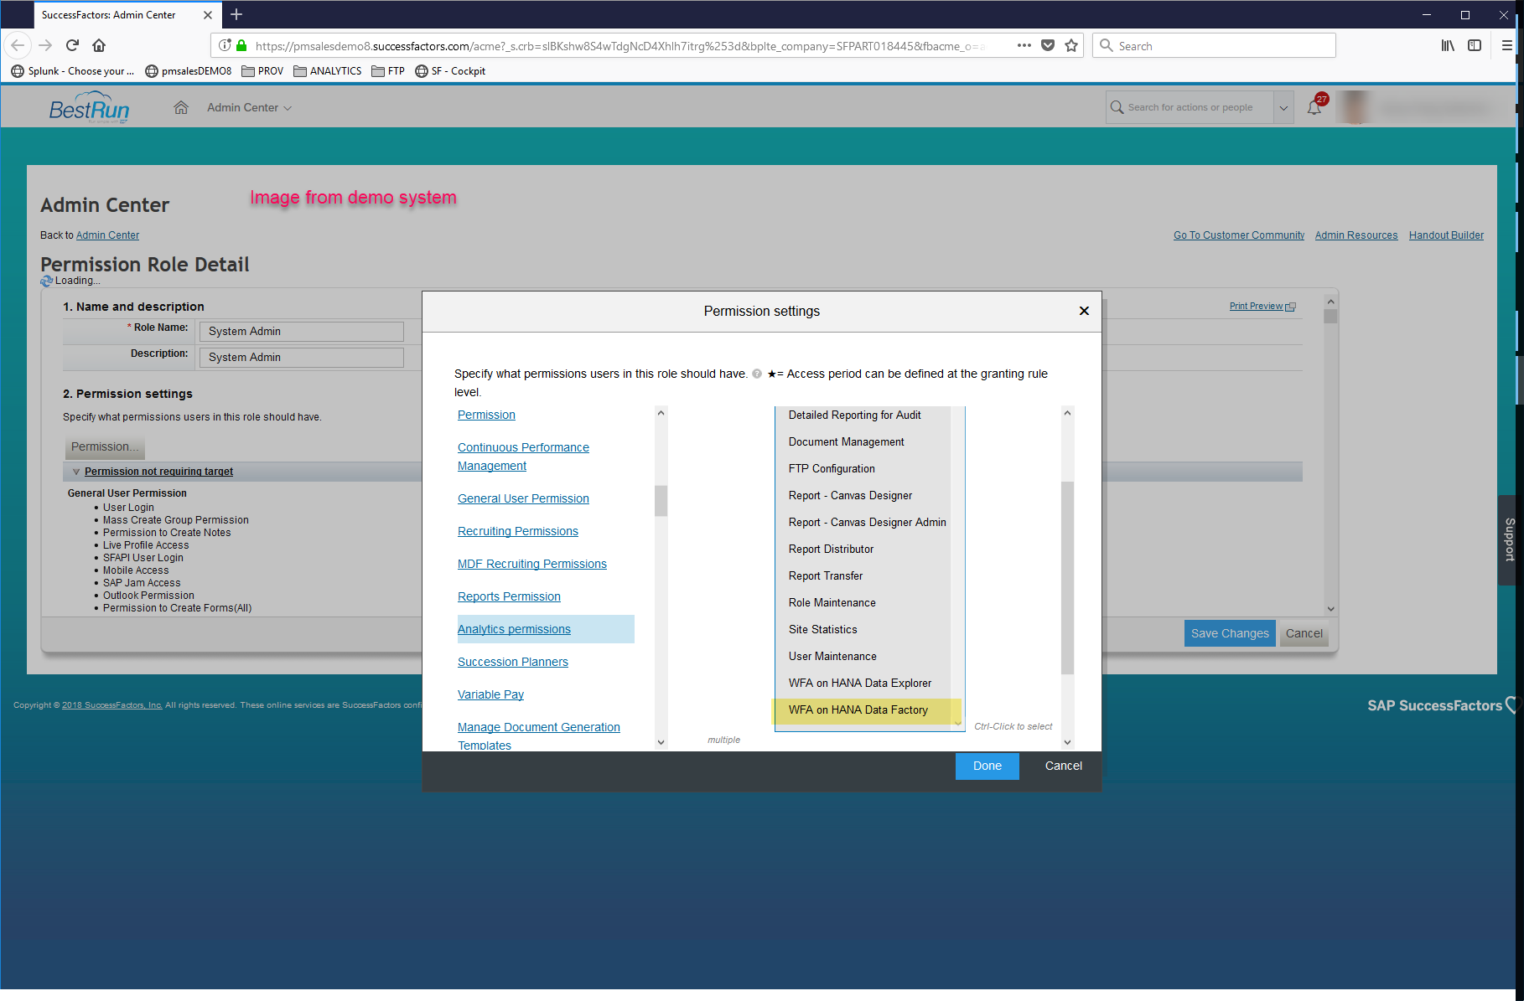Select Continuous Performance Management category
1524x1001 pixels.
[x=523, y=457]
